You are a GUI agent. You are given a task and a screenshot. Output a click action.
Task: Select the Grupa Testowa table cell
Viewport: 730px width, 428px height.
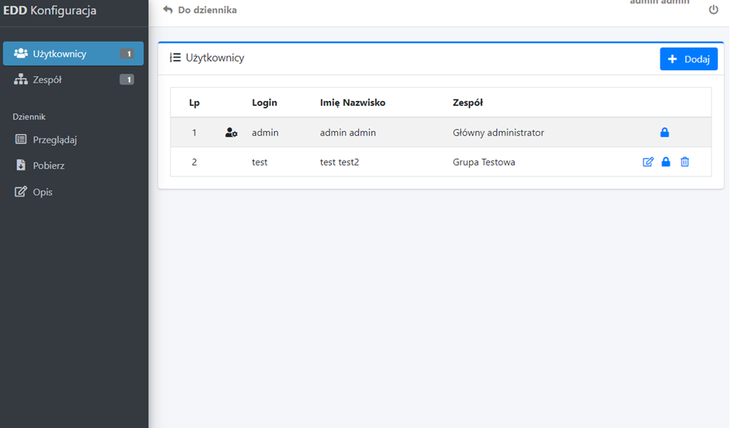tap(484, 162)
